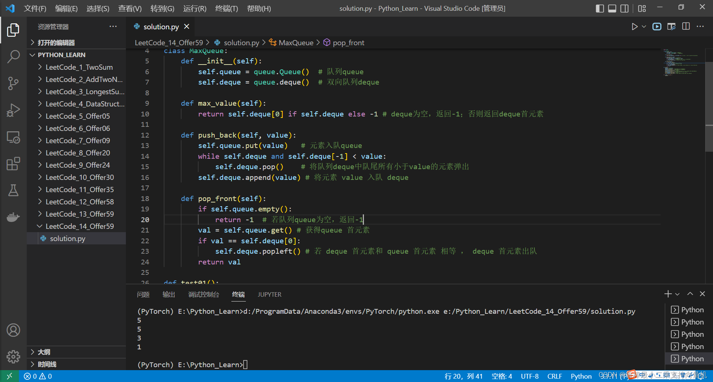Select language mode Python in status bar
The width and height of the screenshot is (713, 382).
(581, 376)
